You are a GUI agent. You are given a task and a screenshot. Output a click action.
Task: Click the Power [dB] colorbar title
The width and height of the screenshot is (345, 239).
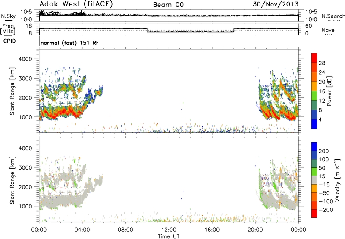(329, 91)
